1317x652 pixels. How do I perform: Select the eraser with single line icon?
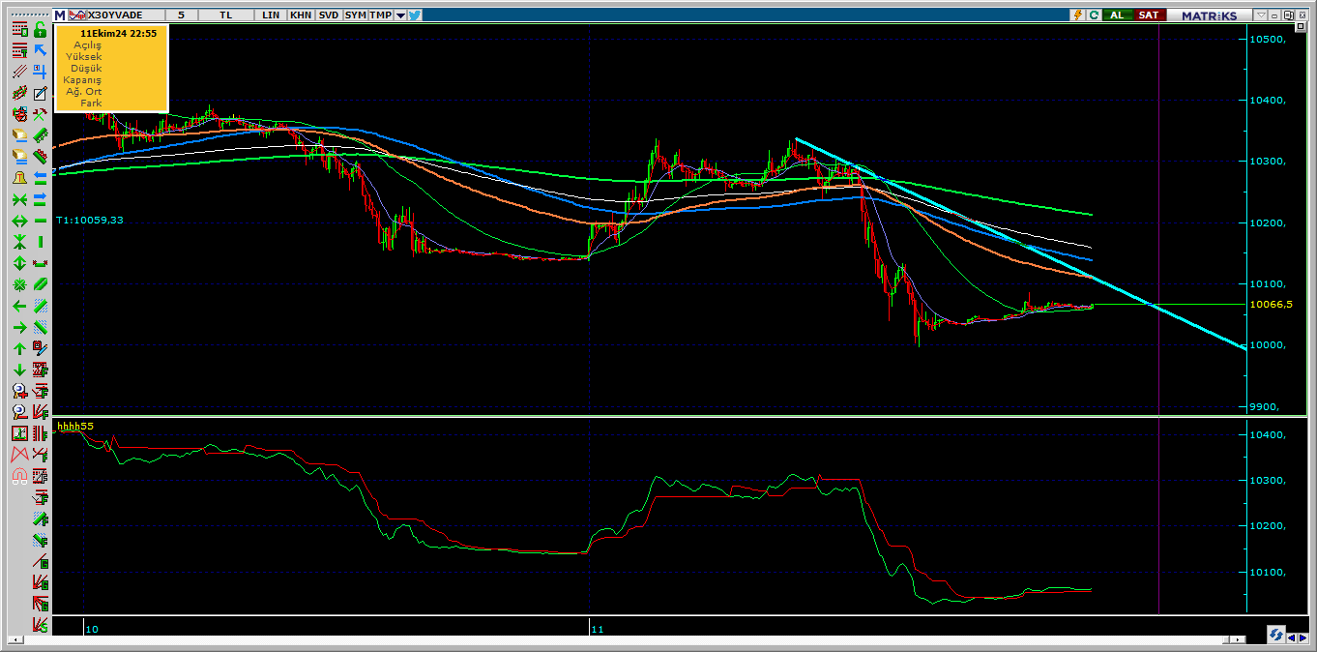pyautogui.click(x=19, y=136)
